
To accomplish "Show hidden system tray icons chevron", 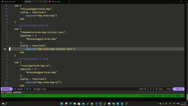I will click(x=158, y=104).
